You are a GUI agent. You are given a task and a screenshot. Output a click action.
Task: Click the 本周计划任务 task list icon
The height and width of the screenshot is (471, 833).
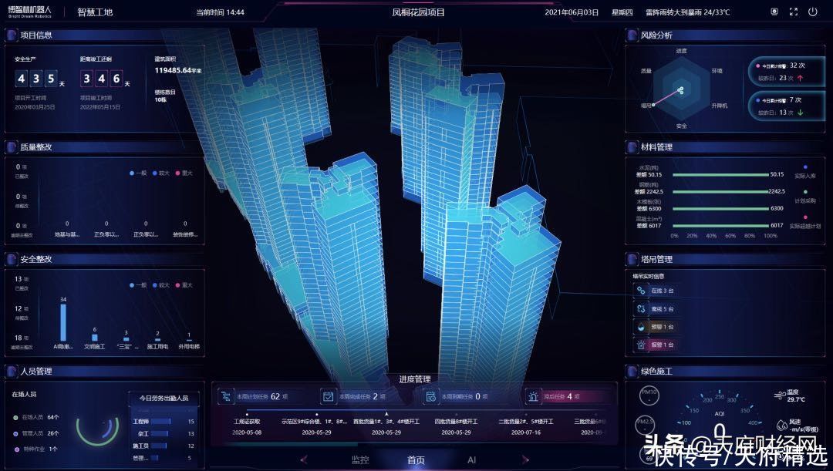click(x=226, y=396)
